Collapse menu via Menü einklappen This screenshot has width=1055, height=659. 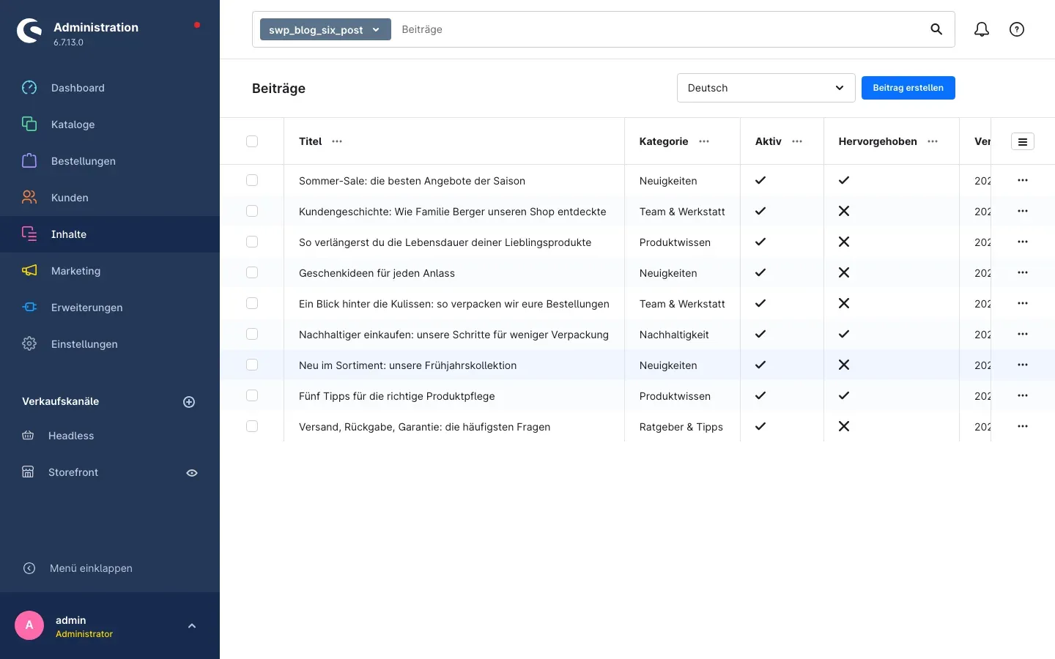pyautogui.click(x=91, y=568)
